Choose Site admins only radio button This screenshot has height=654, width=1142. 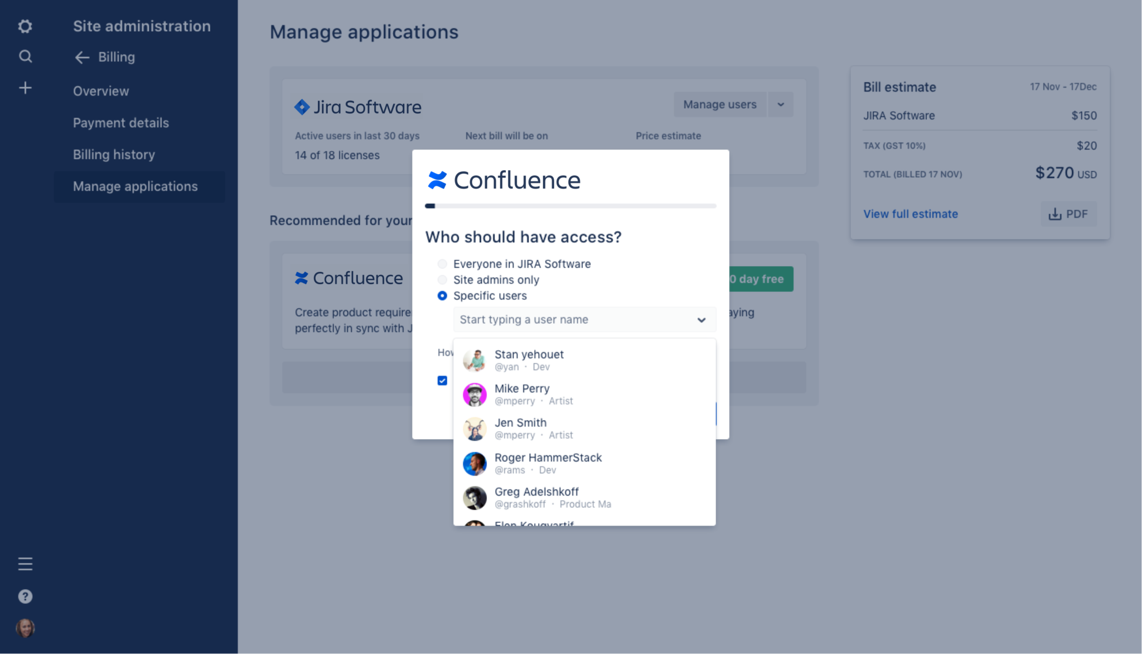442,280
